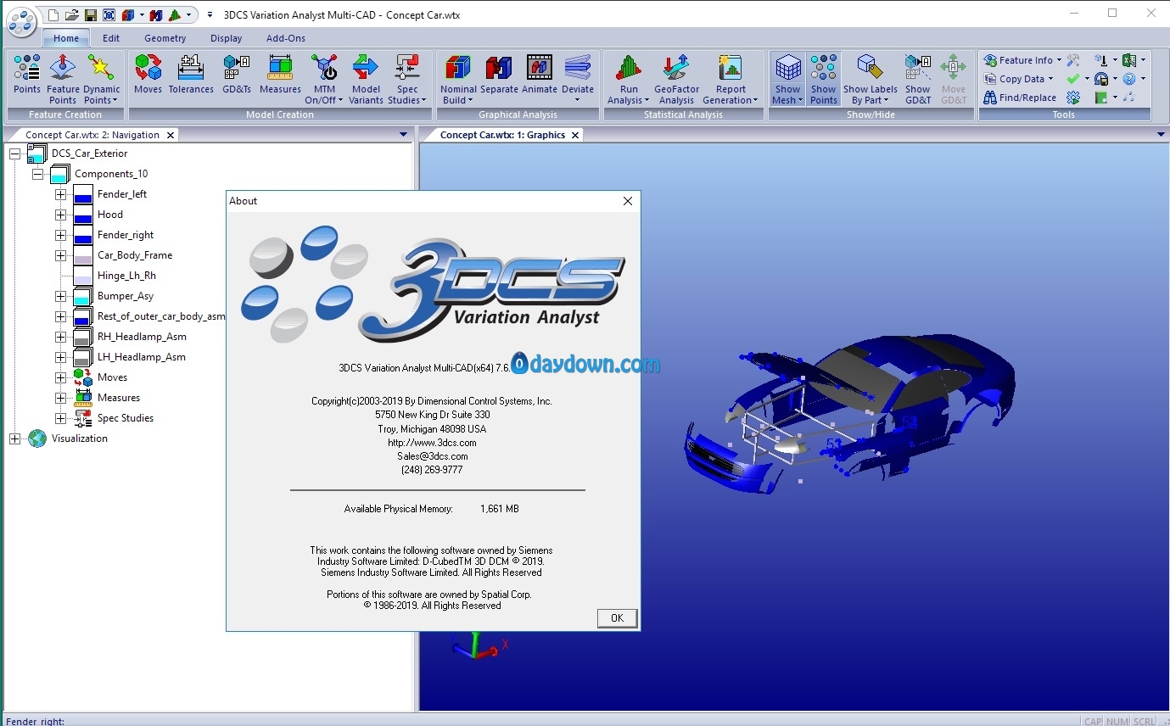Open the Customize Quick Access Toolbar dropdown
The width and height of the screenshot is (1170, 726).
[x=210, y=15]
